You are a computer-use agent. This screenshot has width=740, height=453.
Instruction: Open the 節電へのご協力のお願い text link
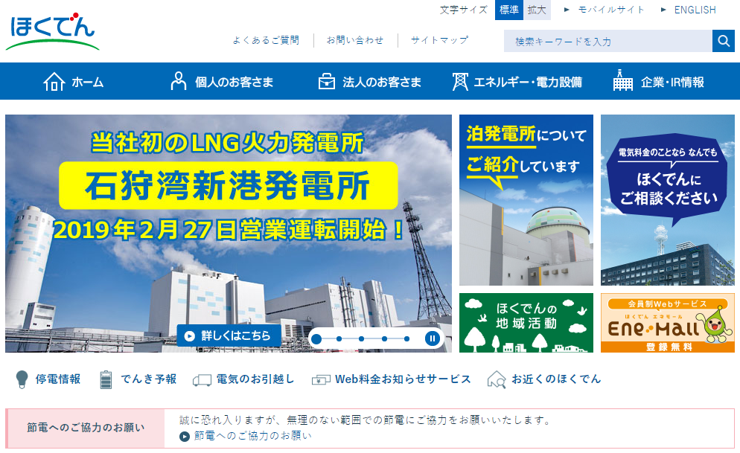click(x=253, y=436)
